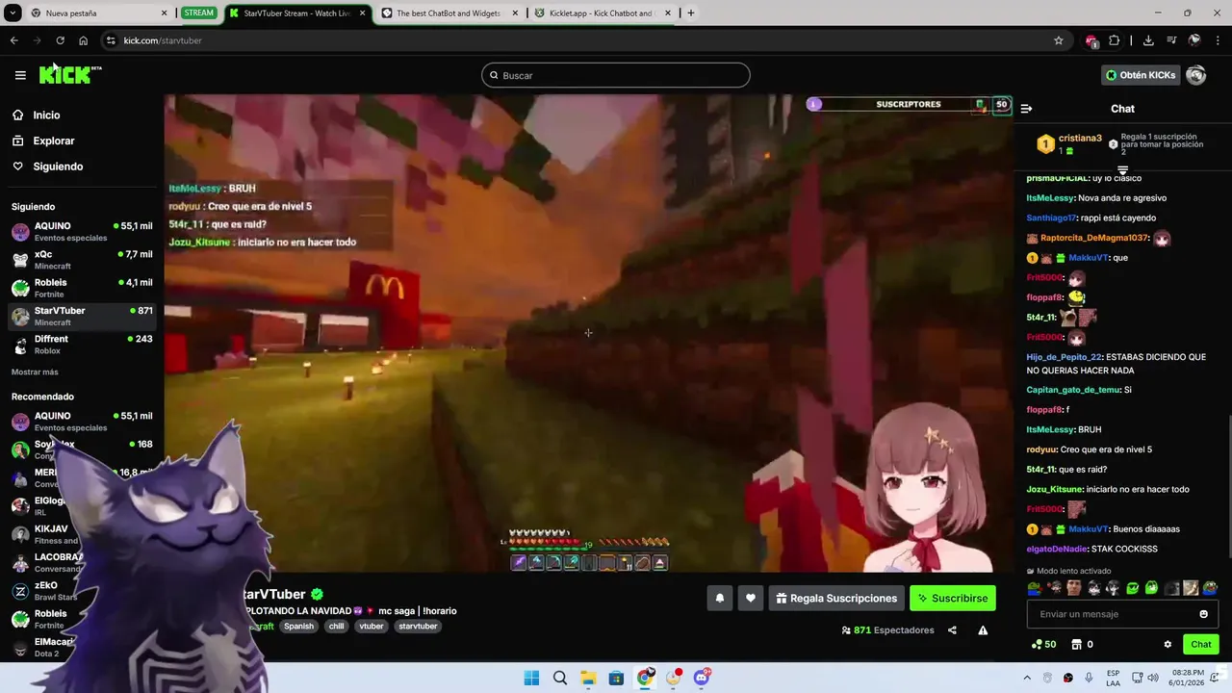Screen dimensions: 1232x693
Task: Open Explorar in the sidebar
Action: (x=54, y=141)
